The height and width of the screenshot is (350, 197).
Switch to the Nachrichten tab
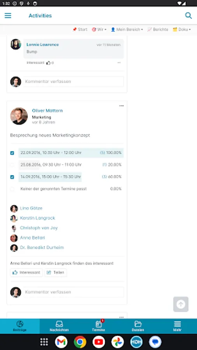(59, 326)
